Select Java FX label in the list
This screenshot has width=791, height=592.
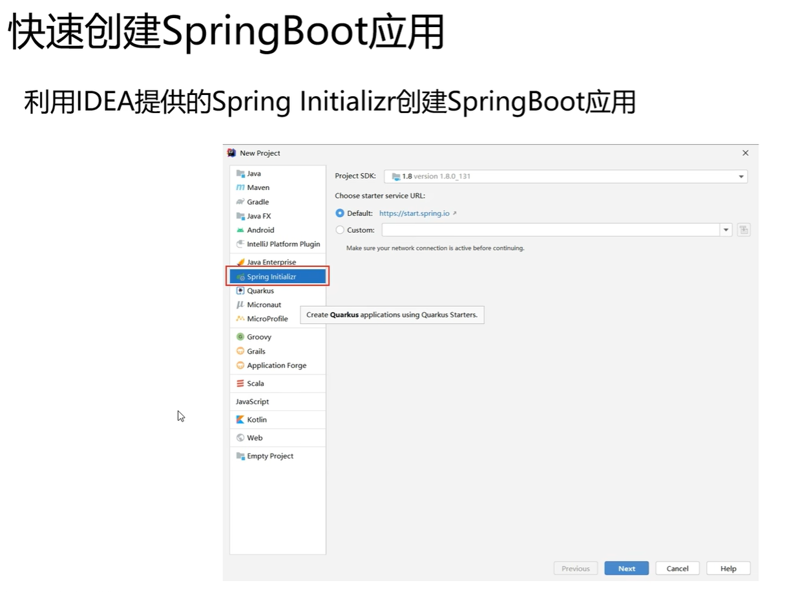[259, 216]
